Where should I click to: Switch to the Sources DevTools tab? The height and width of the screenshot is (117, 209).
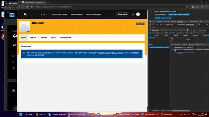point(173,21)
